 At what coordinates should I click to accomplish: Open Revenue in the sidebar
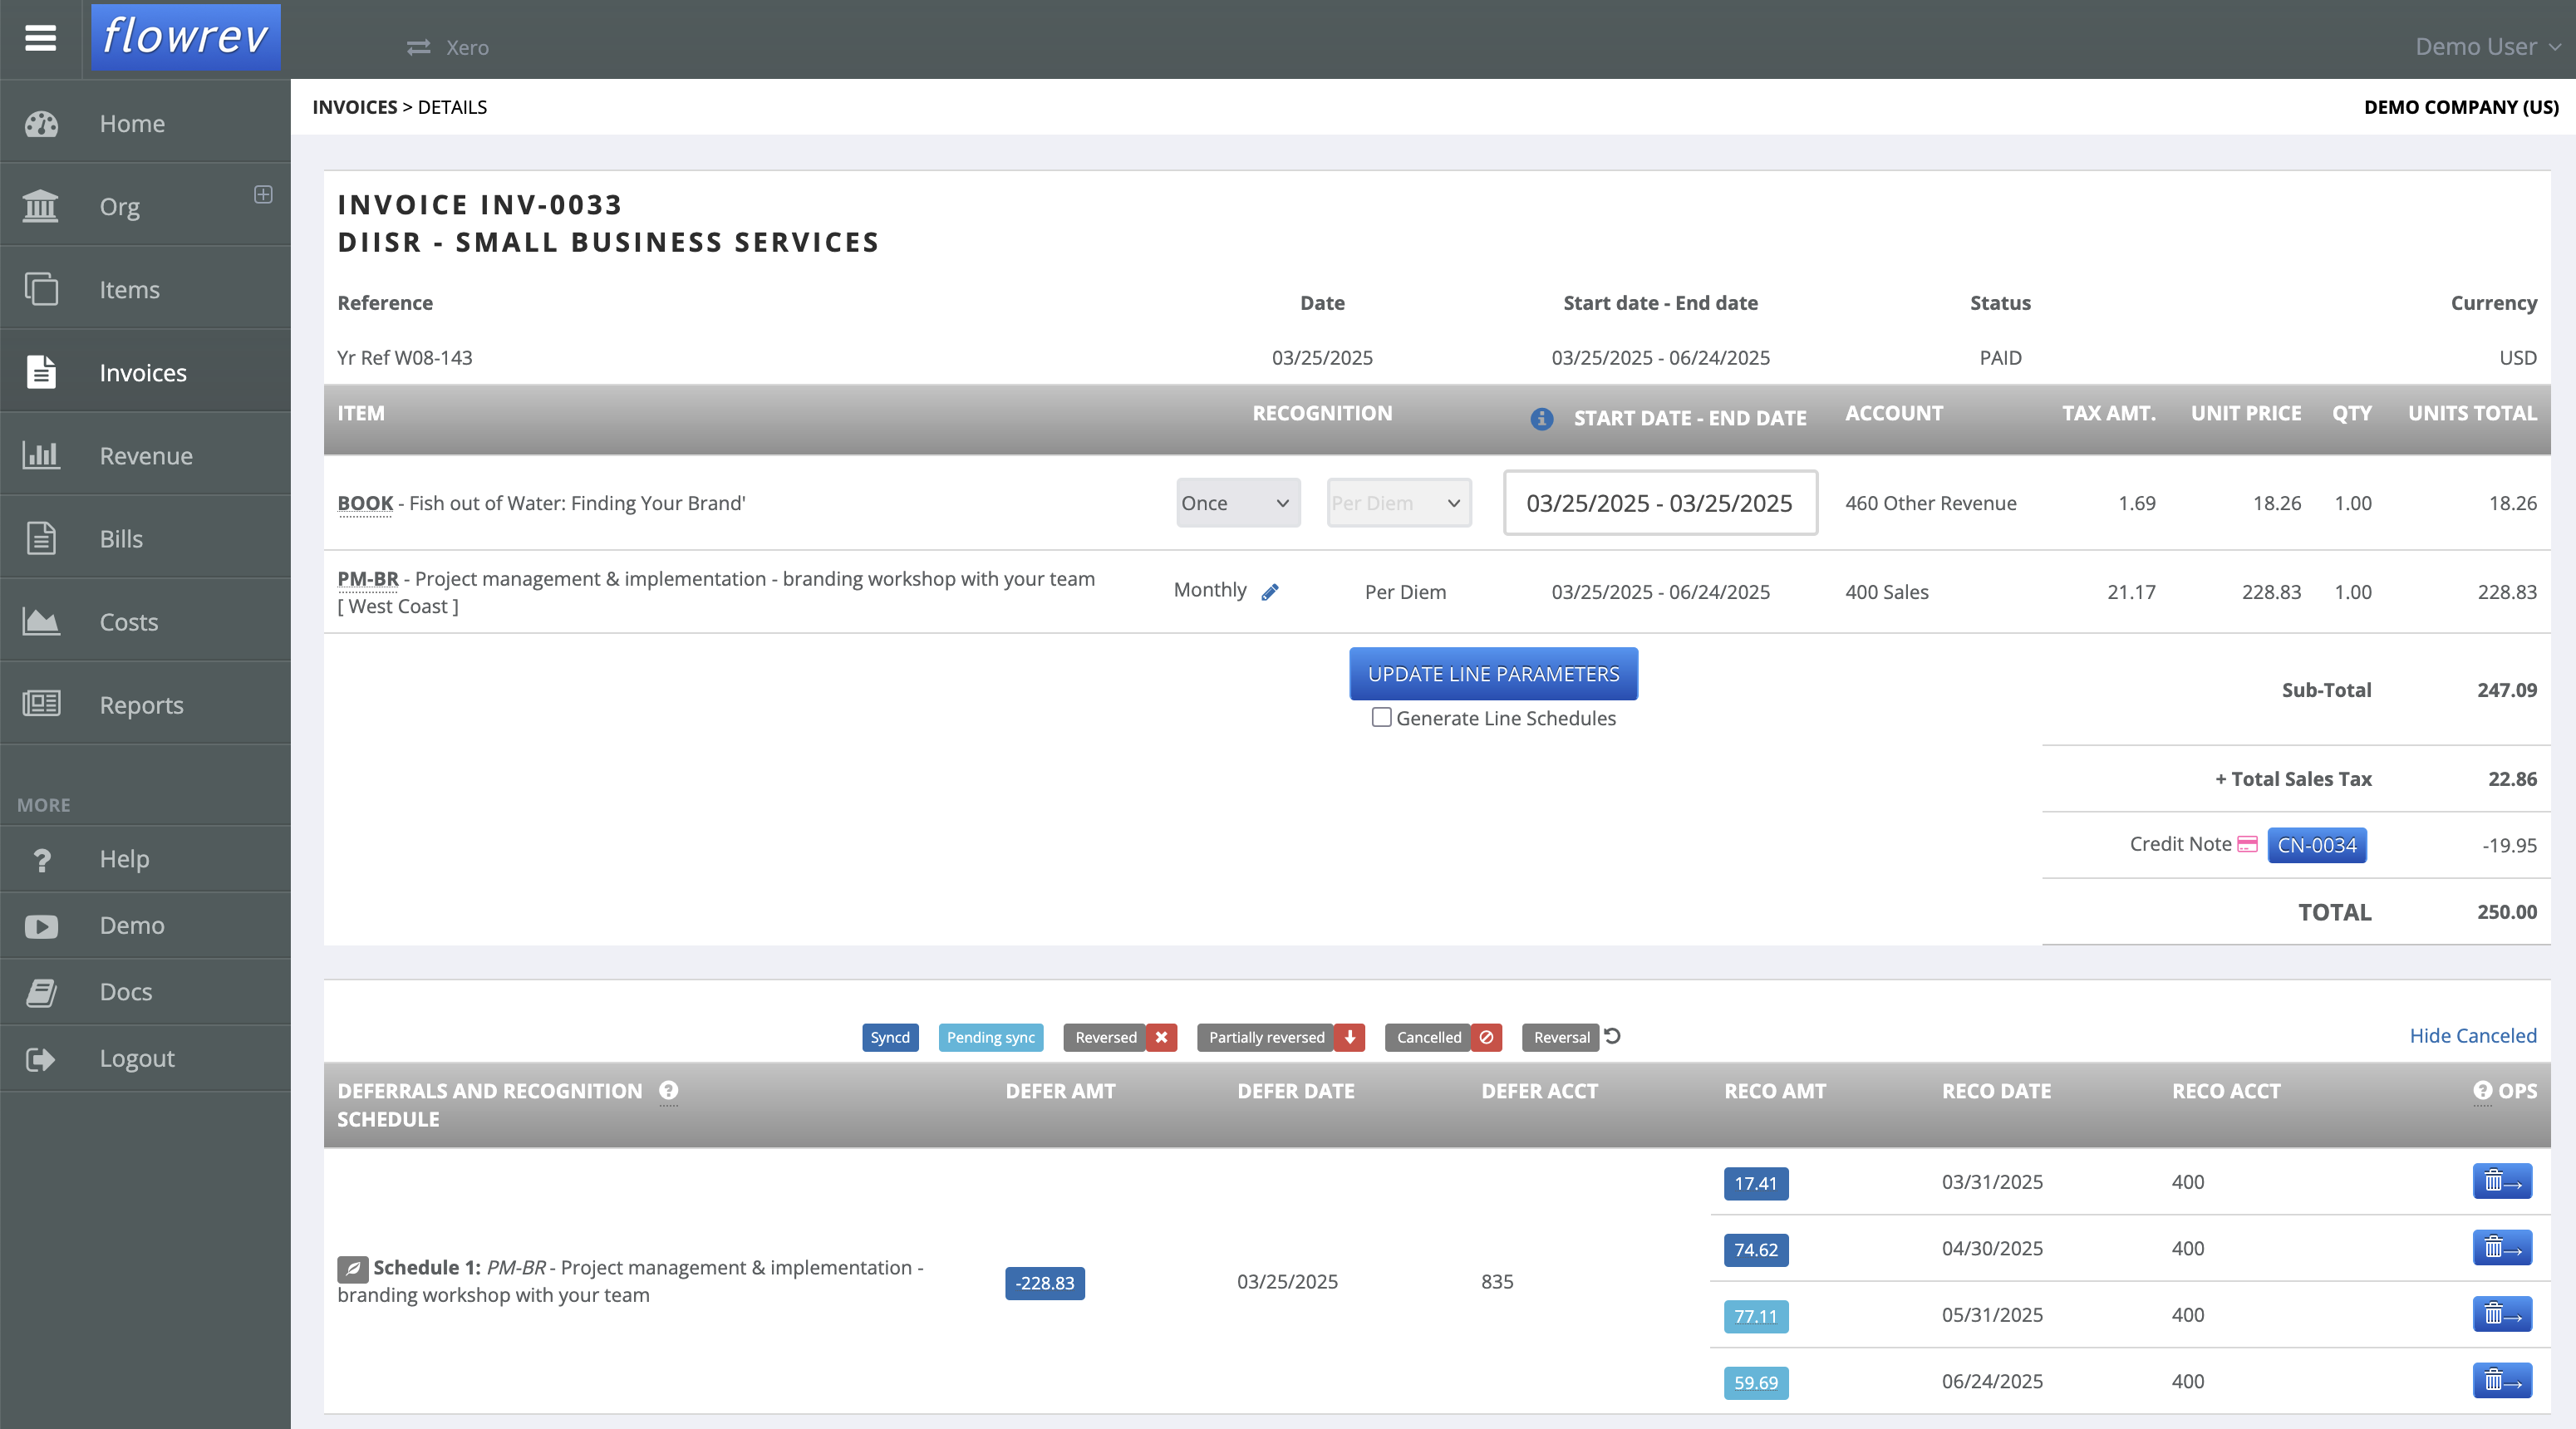[x=145, y=455]
